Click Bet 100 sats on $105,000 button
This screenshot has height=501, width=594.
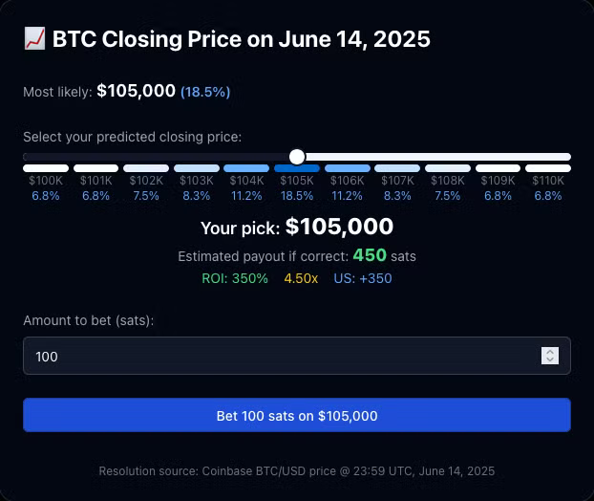297,415
